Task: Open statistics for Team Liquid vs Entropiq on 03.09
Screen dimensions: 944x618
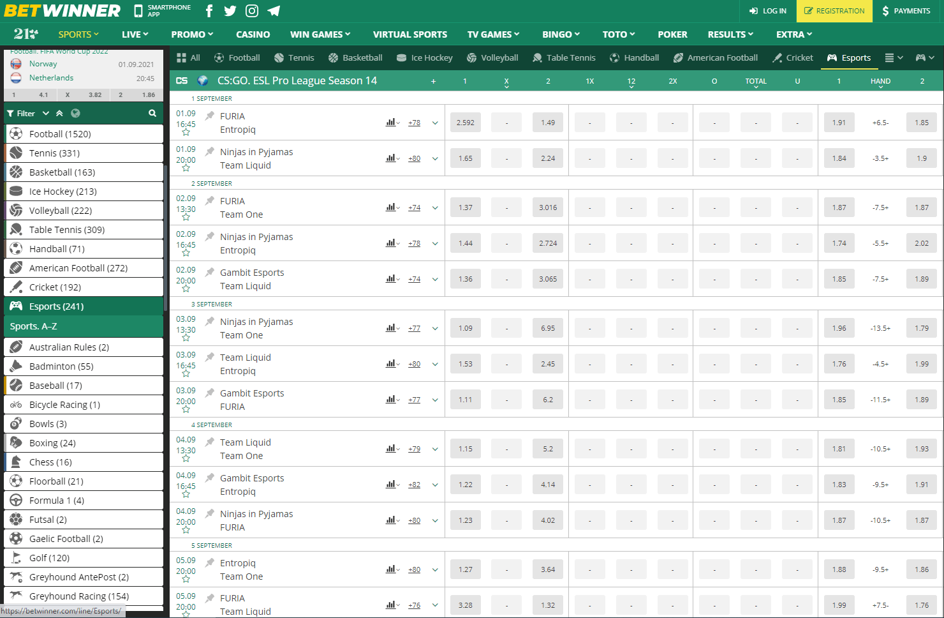Action: [x=392, y=364]
